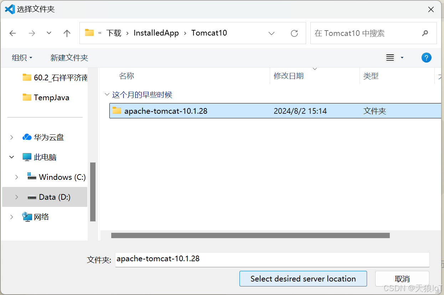Collapse 此电脑 tree node
This screenshot has width=444, height=295.
(x=12, y=157)
